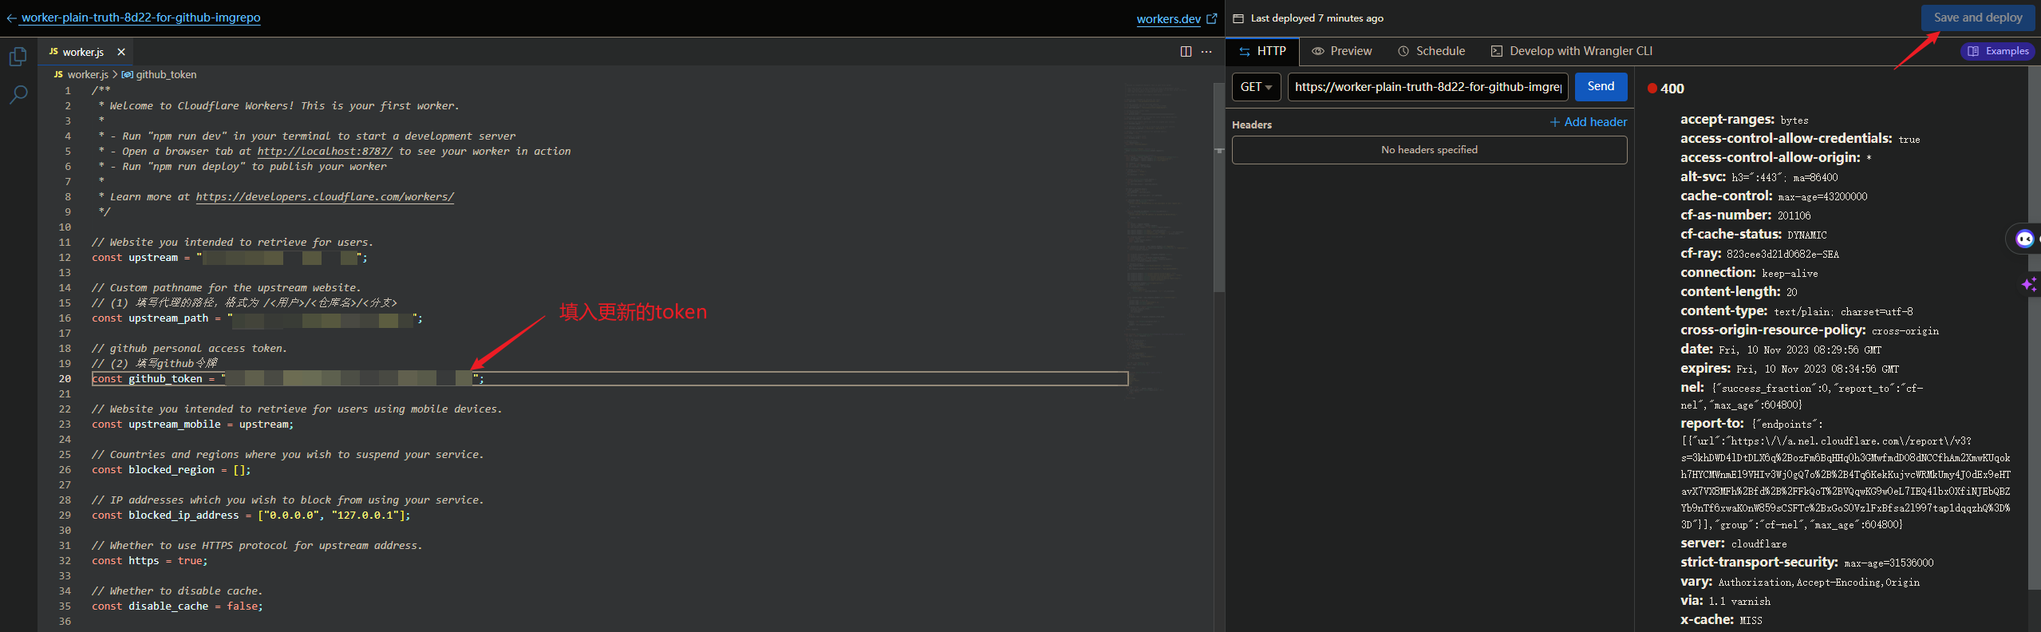This screenshot has height=632, width=2041.
Task: Click the Wrangler CLI terminal icon
Action: (1497, 51)
